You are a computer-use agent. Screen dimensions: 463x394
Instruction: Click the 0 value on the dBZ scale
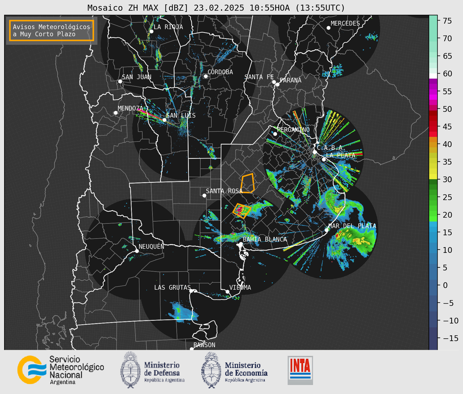[445, 285]
